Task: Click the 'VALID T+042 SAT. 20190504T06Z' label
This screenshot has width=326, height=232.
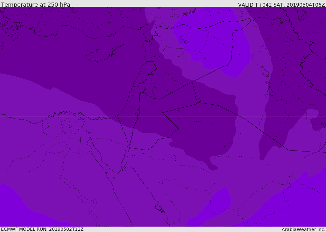Action: [x=281, y=5]
